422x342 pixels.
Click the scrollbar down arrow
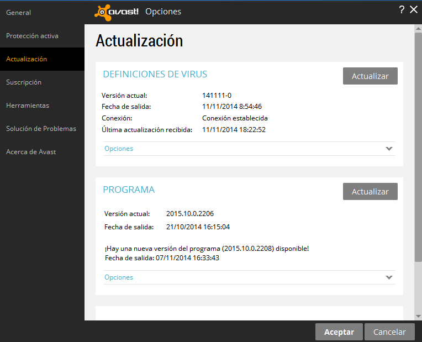[x=418, y=317]
